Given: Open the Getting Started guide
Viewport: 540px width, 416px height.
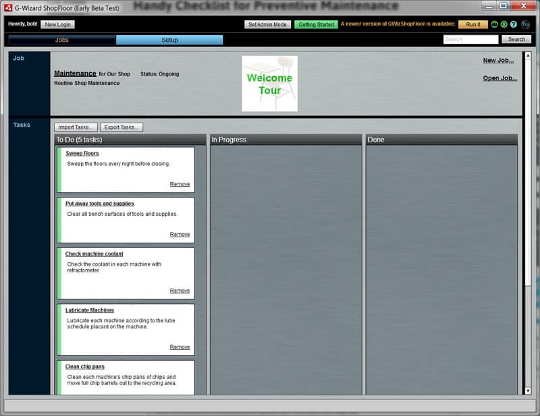Looking at the screenshot, I should click(316, 24).
